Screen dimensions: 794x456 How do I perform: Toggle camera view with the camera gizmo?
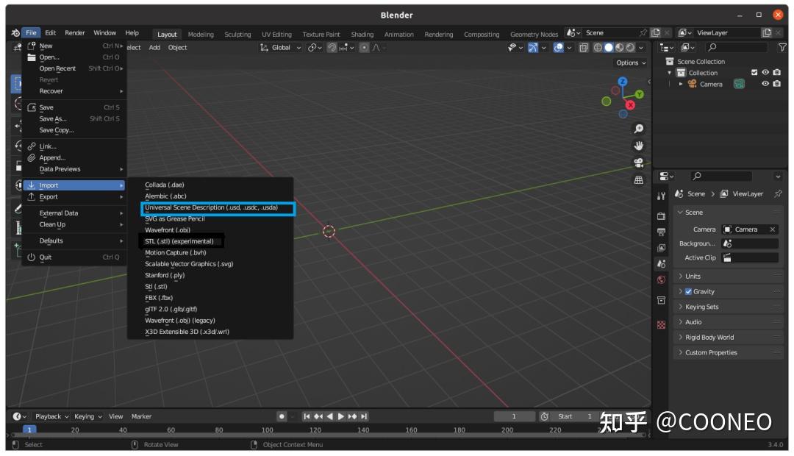pos(639,163)
